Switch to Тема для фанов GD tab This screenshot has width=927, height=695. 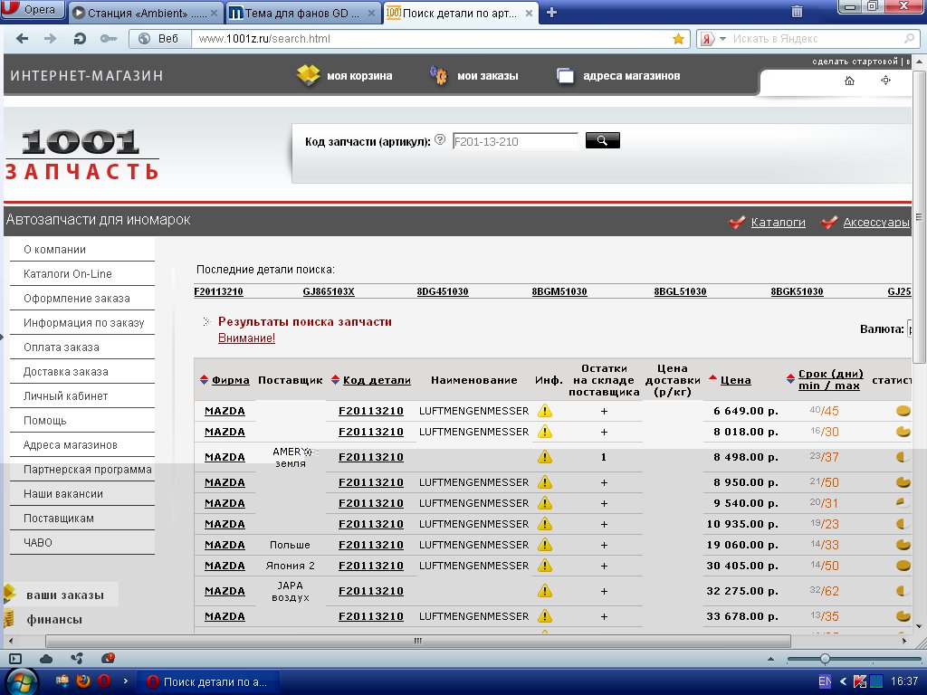point(302,13)
